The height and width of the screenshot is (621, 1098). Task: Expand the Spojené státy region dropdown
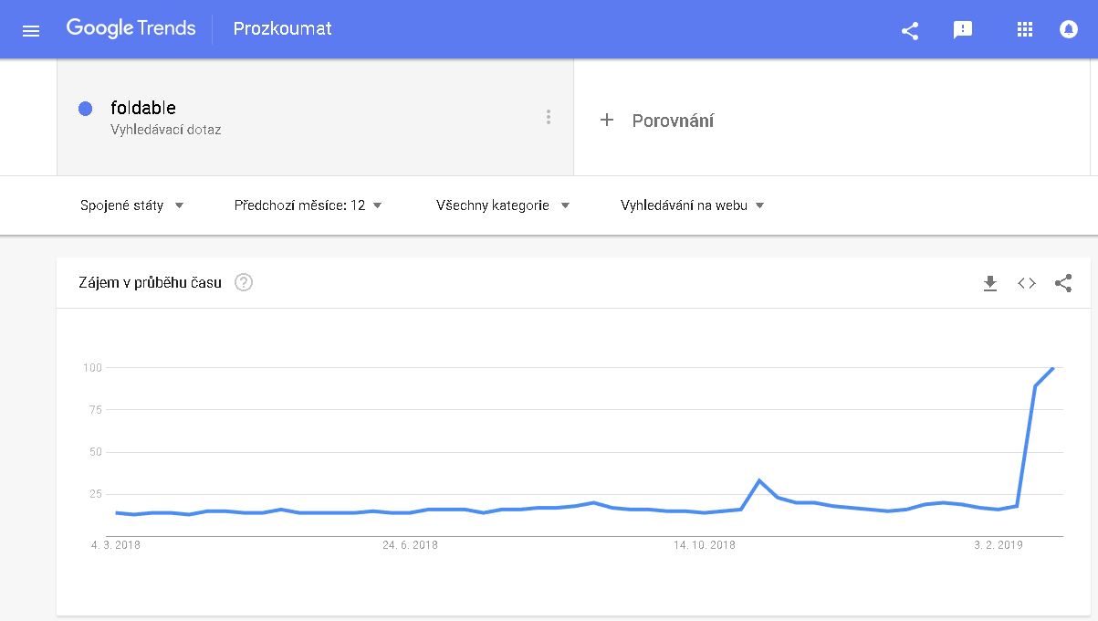(x=132, y=205)
